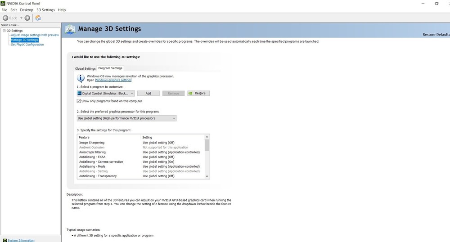
Task: Click the settings list scroll down arrow
Action: click(x=207, y=176)
